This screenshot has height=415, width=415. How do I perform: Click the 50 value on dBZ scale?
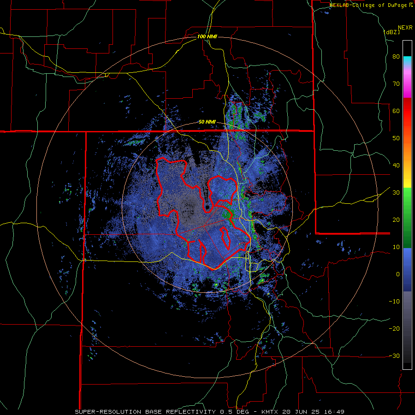pyautogui.click(x=396, y=138)
